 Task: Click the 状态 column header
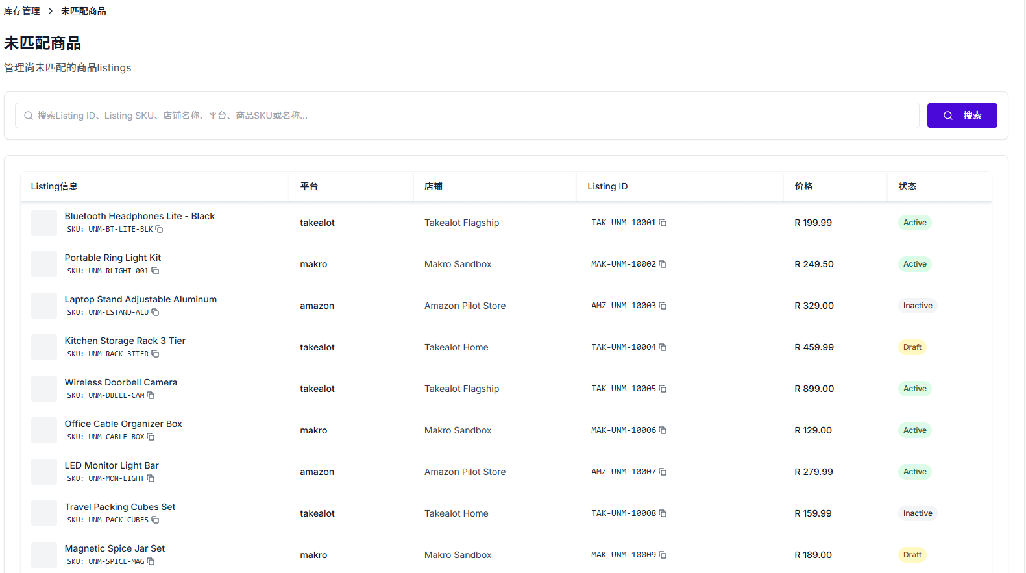[x=907, y=186]
